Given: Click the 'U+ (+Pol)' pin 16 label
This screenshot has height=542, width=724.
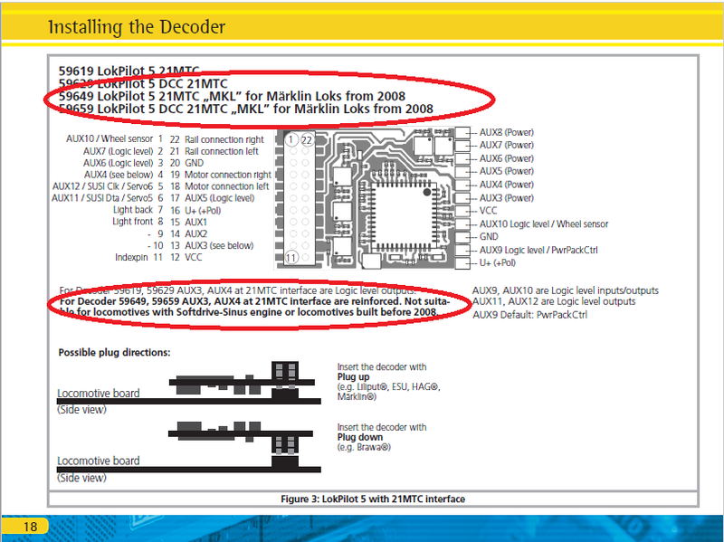Looking at the screenshot, I should click(203, 210).
